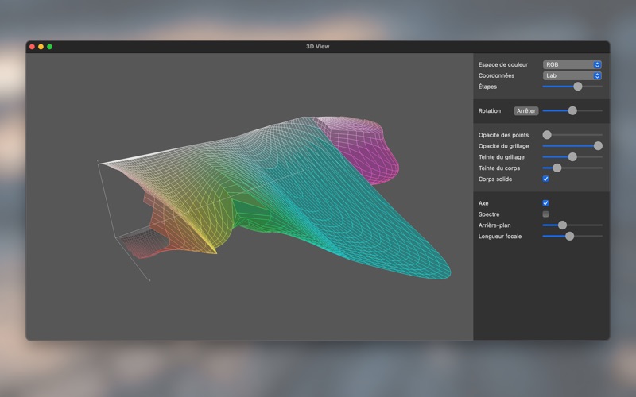Viewport: 636px width, 397px height.
Task: Click the Arrêter rotation button
Action: [526, 111]
